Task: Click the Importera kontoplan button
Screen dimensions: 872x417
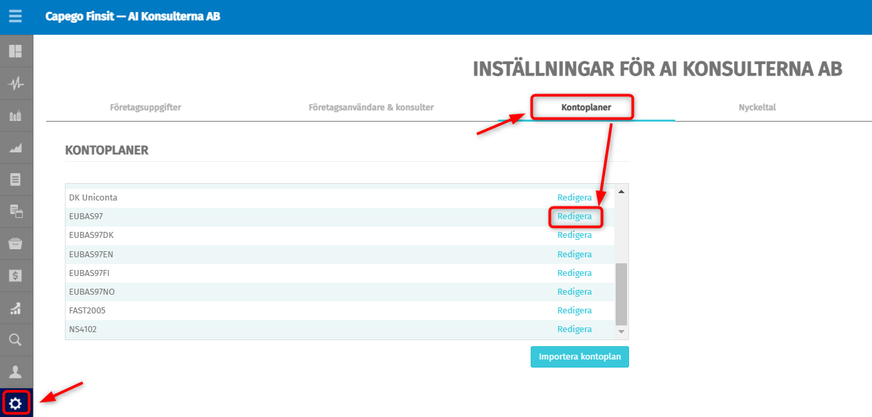Action: pyautogui.click(x=580, y=357)
